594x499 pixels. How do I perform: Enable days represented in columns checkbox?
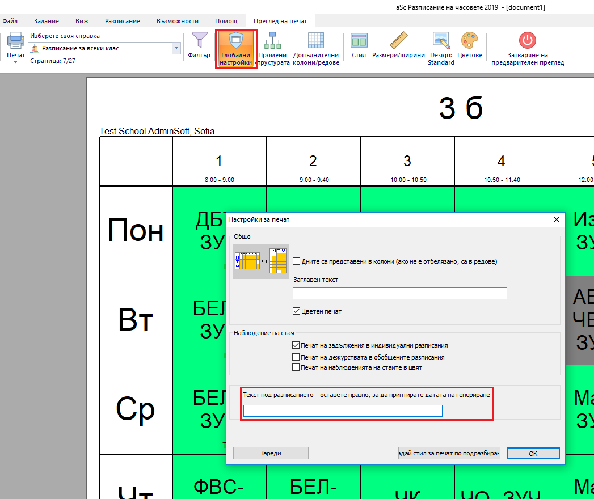(296, 261)
